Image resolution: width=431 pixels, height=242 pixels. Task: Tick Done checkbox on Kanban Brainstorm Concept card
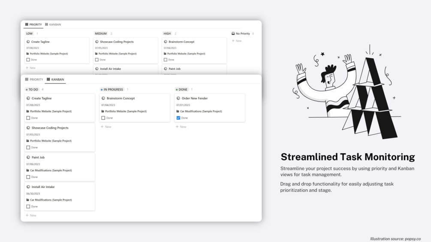click(x=103, y=118)
